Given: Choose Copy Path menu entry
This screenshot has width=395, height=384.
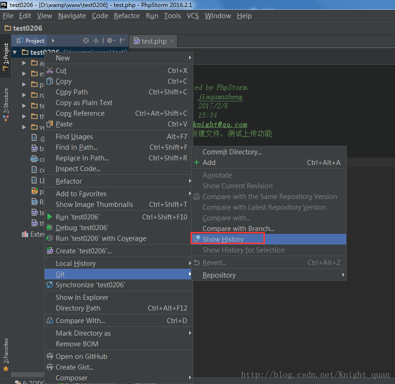Looking at the screenshot, I should point(118,92).
